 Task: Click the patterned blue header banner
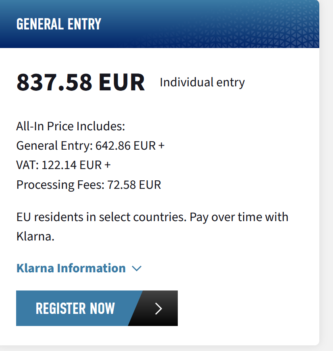[x=242, y=24]
